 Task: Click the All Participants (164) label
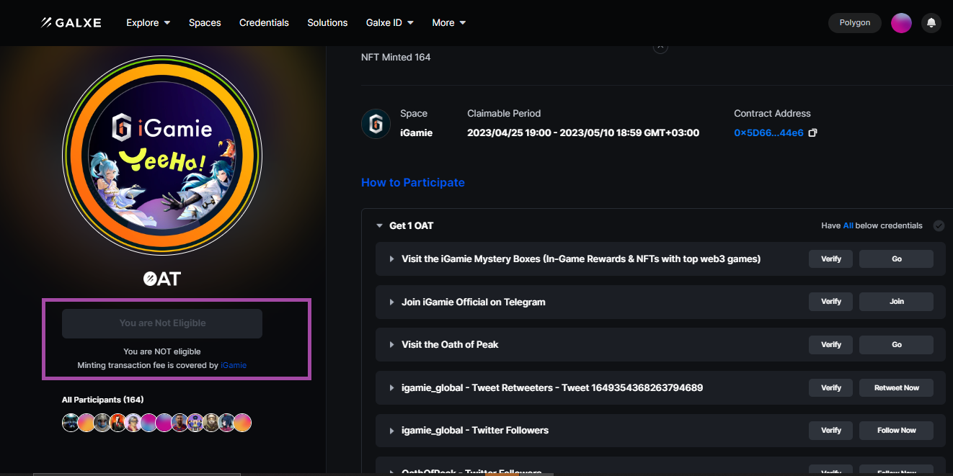[x=103, y=400]
